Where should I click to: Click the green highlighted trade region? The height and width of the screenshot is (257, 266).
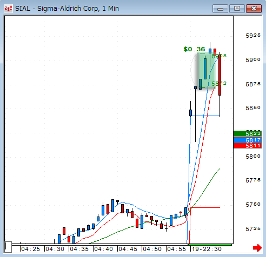[207, 71]
